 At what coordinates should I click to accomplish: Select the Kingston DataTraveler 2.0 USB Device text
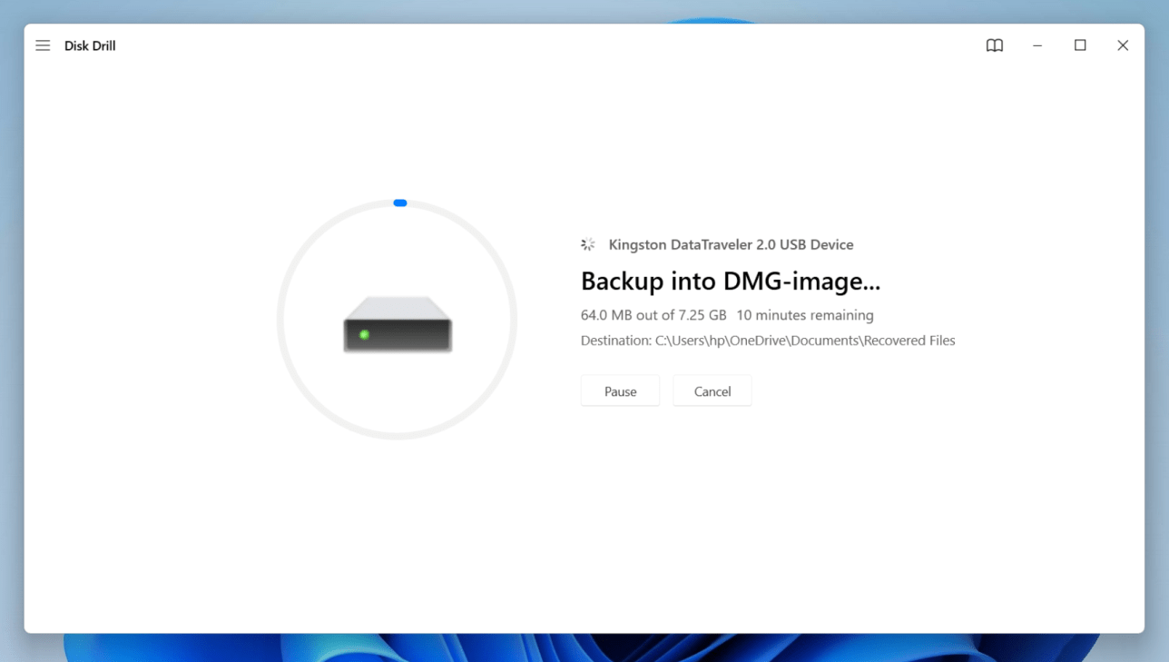point(731,244)
